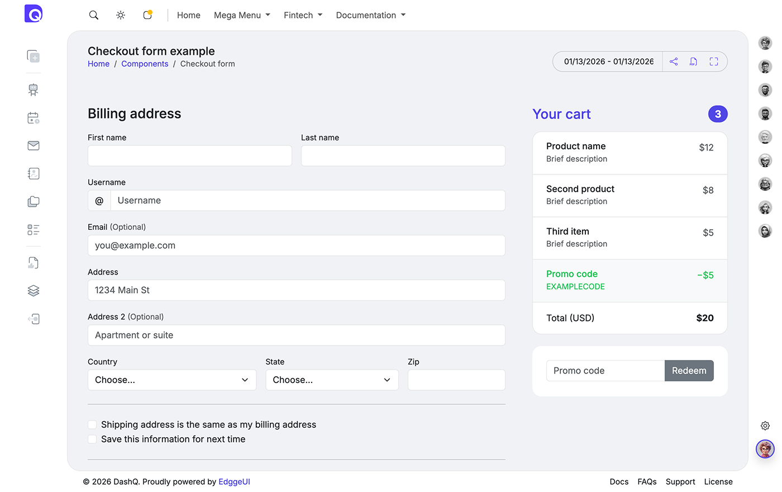Click the robot icon in sidebar

[34, 89]
